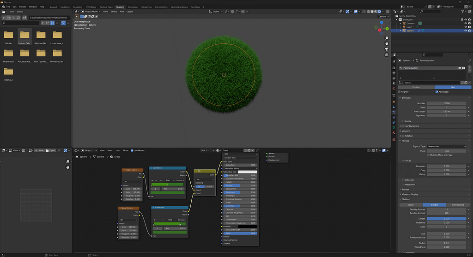Open the Modifiers wrench properties tab
Viewport: 473px width, 257px height.
(x=394, y=107)
